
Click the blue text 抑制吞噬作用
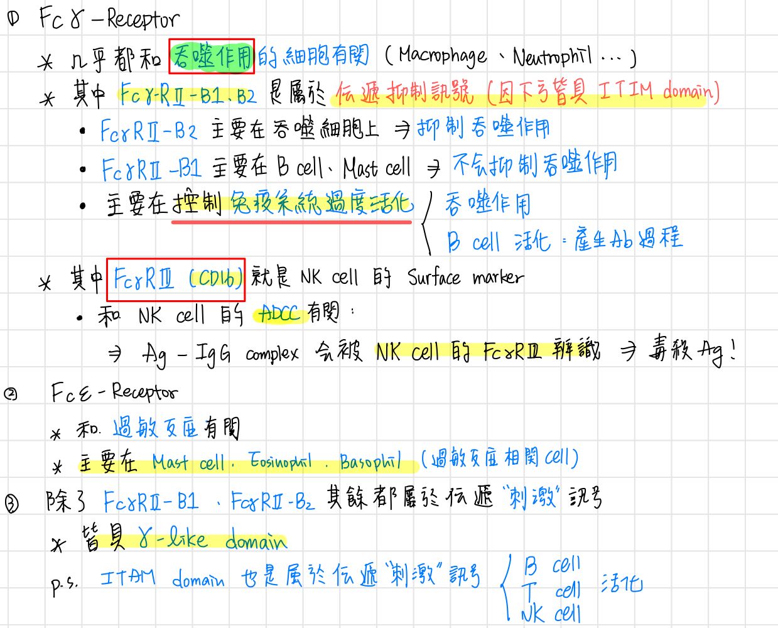(483, 128)
